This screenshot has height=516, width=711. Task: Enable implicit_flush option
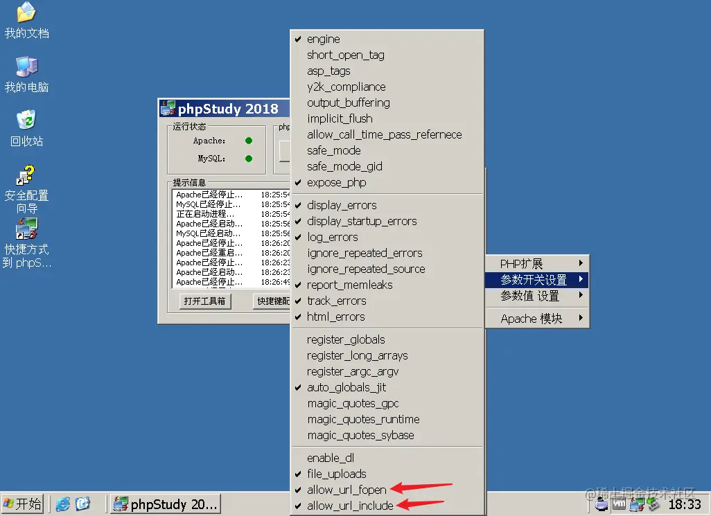387,118
